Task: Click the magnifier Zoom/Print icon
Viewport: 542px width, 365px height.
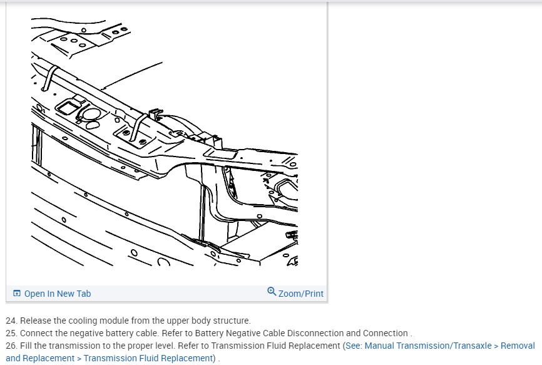Action: click(x=272, y=292)
